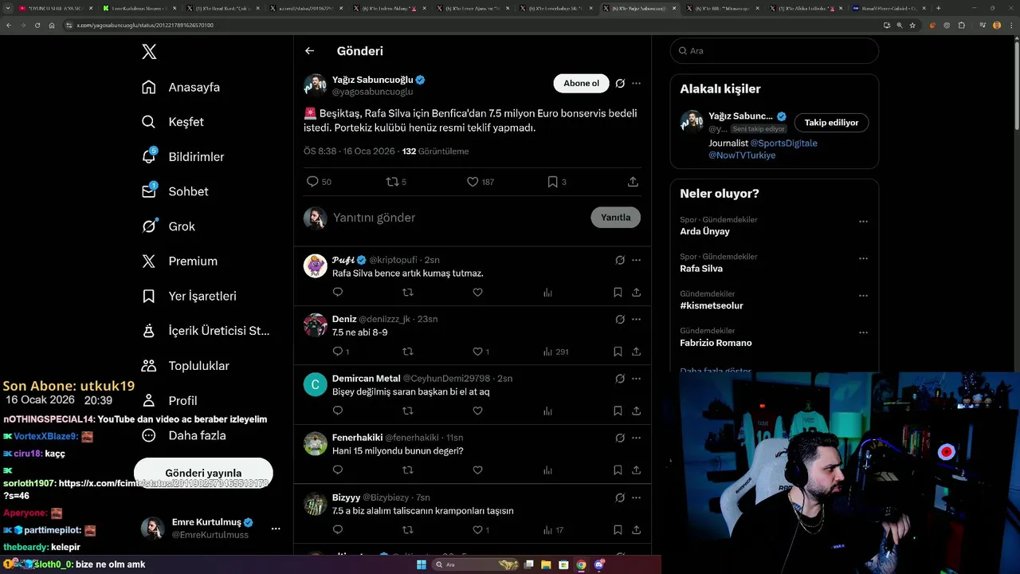Bookmark the main post showing 3
Image resolution: width=1020 pixels, height=574 pixels.
click(x=557, y=182)
